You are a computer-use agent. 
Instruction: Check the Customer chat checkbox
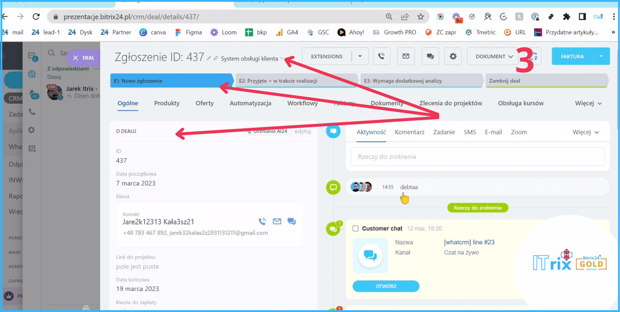click(355, 228)
